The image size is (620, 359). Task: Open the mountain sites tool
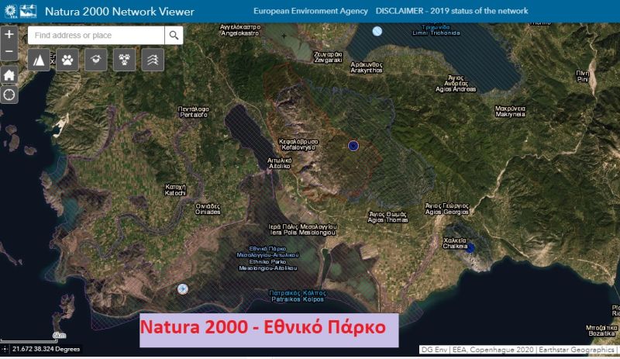click(x=39, y=60)
